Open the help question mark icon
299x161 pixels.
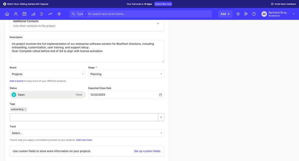[x=254, y=14]
